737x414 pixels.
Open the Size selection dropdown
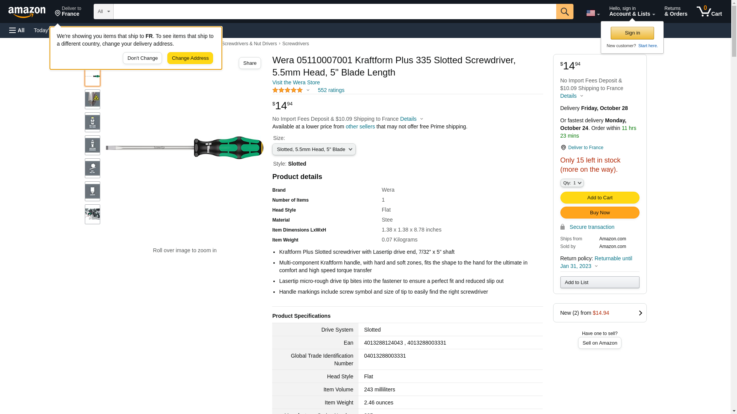[x=314, y=149]
